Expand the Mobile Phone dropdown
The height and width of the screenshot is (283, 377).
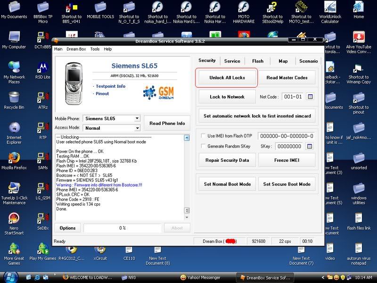(137, 118)
